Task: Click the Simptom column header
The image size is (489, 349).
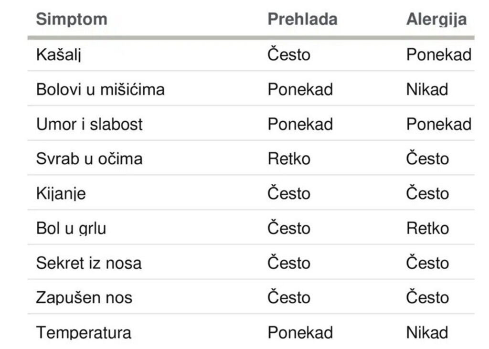Action: tap(72, 19)
